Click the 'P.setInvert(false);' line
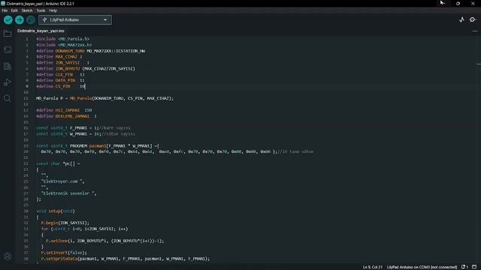Viewport: 481px width, 270px height. click(x=64, y=253)
